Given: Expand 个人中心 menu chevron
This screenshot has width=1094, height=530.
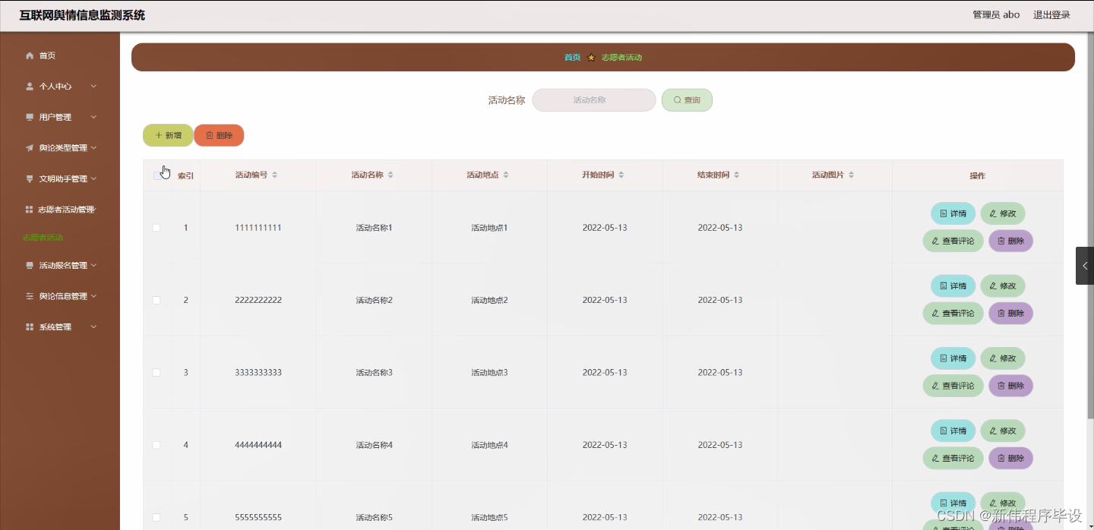Looking at the screenshot, I should (93, 87).
